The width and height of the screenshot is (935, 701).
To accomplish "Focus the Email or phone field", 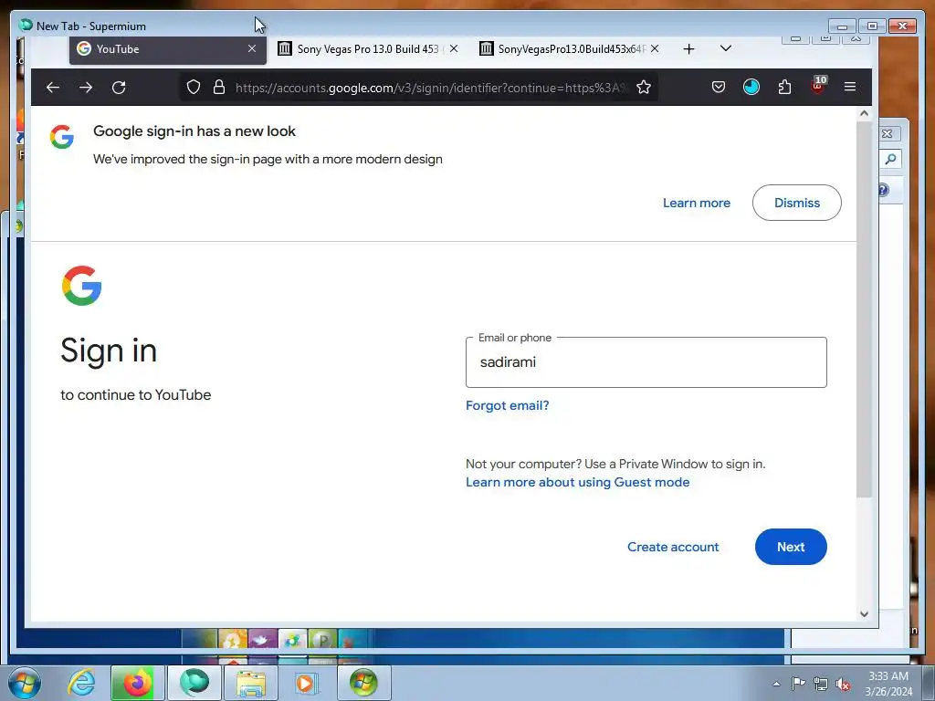I will click(646, 362).
